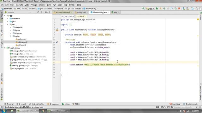
Task: Collapse the Gradle Scripts node
Action: click(5, 48)
